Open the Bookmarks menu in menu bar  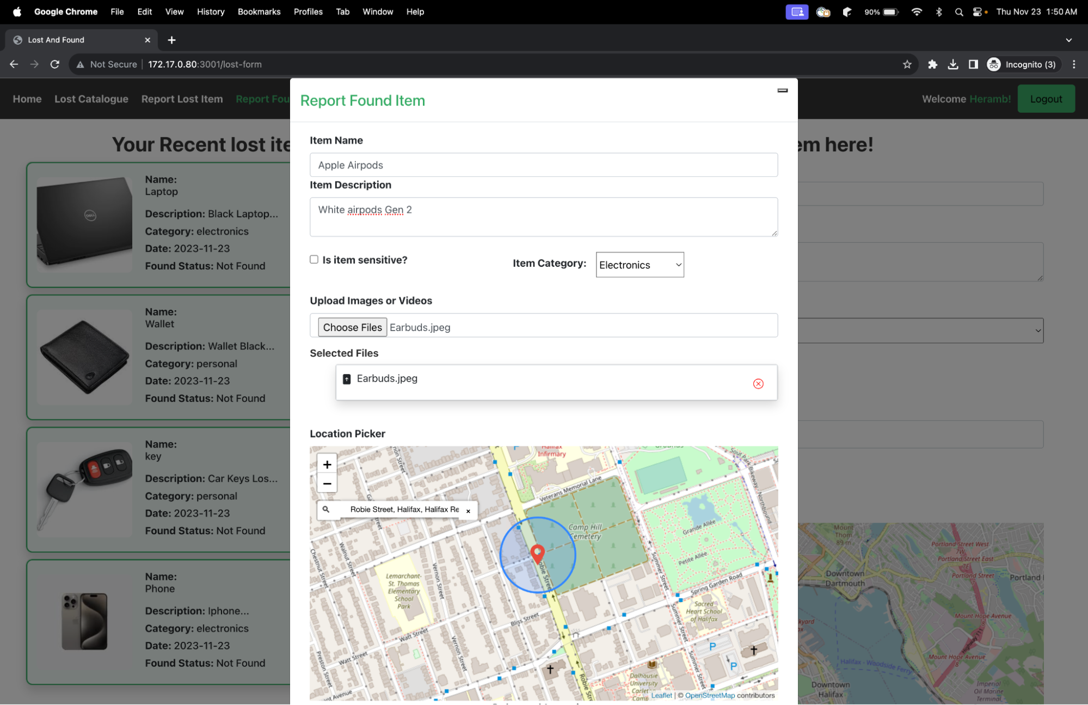(x=259, y=11)
